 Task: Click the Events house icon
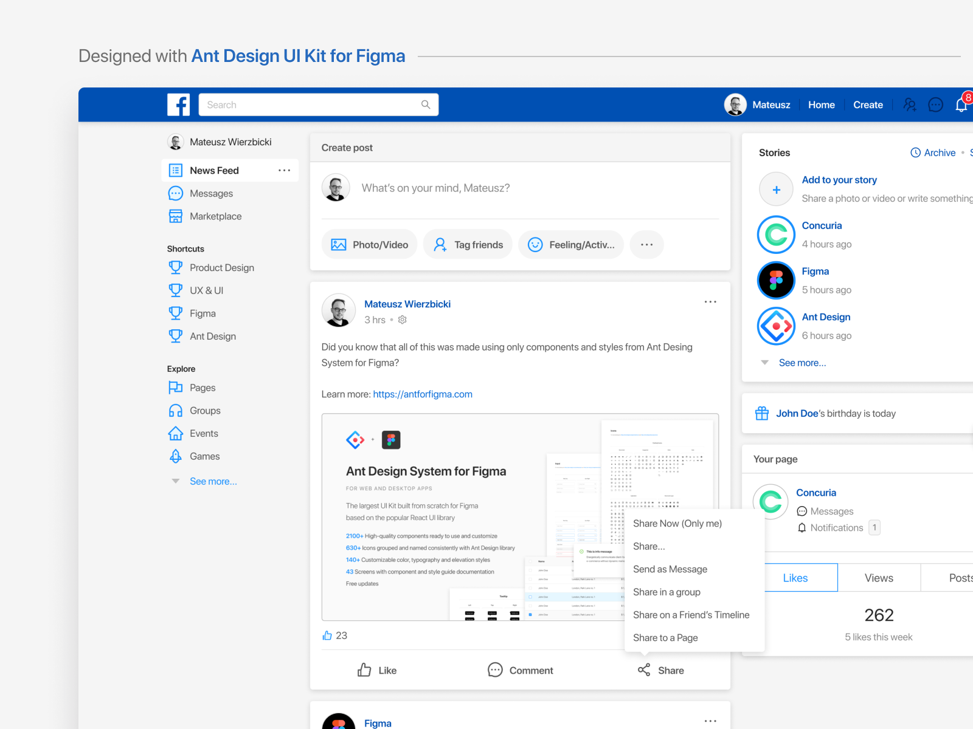point(176,433)
